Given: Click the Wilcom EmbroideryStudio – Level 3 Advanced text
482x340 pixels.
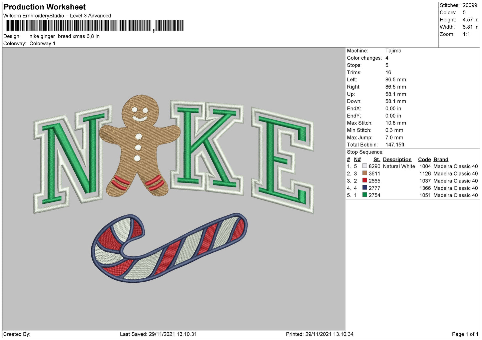Looking at the screenshot, I should click(x=57, y=16).
